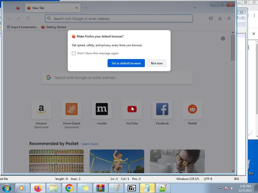Go forward one page
This screenshot has height=193, width=258.
(18, 19)
